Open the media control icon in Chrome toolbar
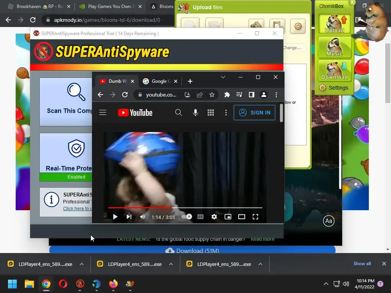Image resolution: width=391 pixels, height=293 pixels. 239,95
